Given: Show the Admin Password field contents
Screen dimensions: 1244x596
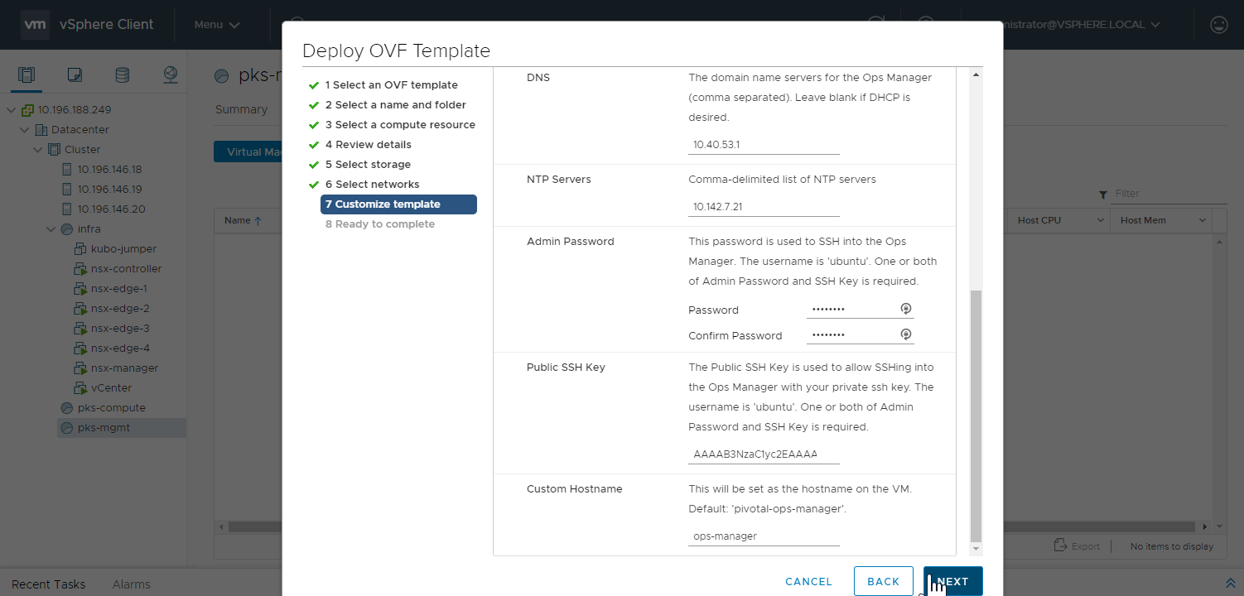Looking at the screenshot, I should (906, 309).
